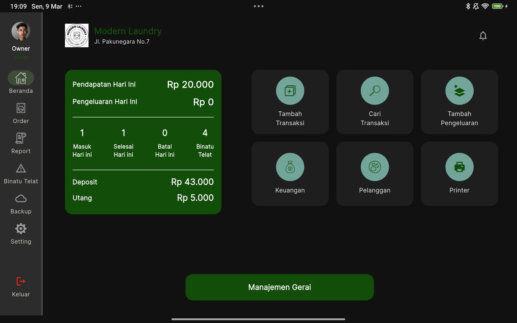
Task: Click the Printer icon
Action: [x=459, y=167]
